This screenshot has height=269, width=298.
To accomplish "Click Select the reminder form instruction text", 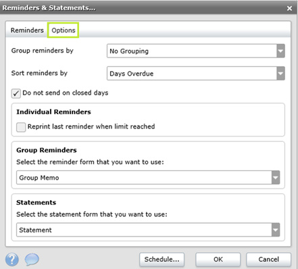I will [x=90, y=162].
